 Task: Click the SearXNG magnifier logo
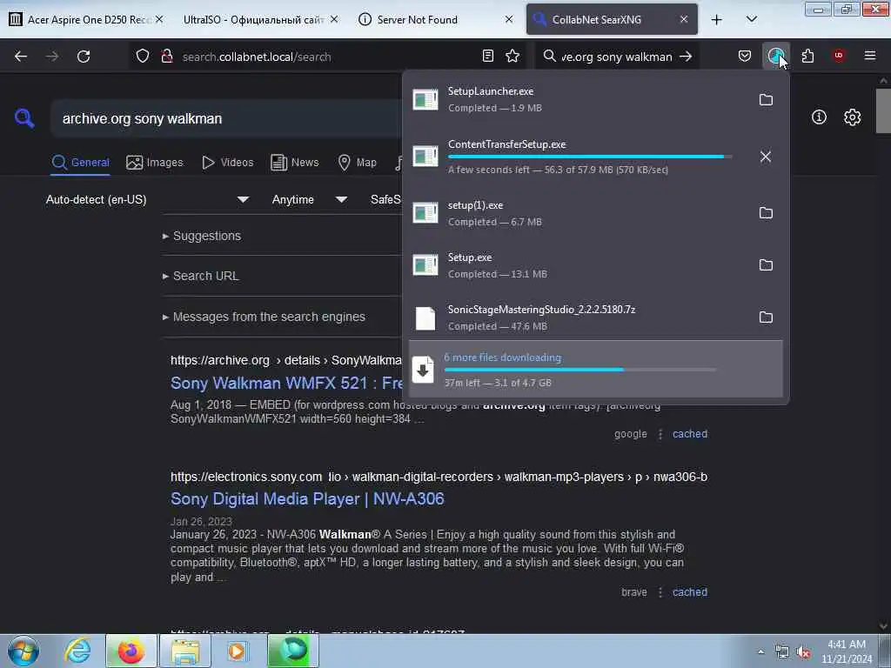click(x=24, y=118)
